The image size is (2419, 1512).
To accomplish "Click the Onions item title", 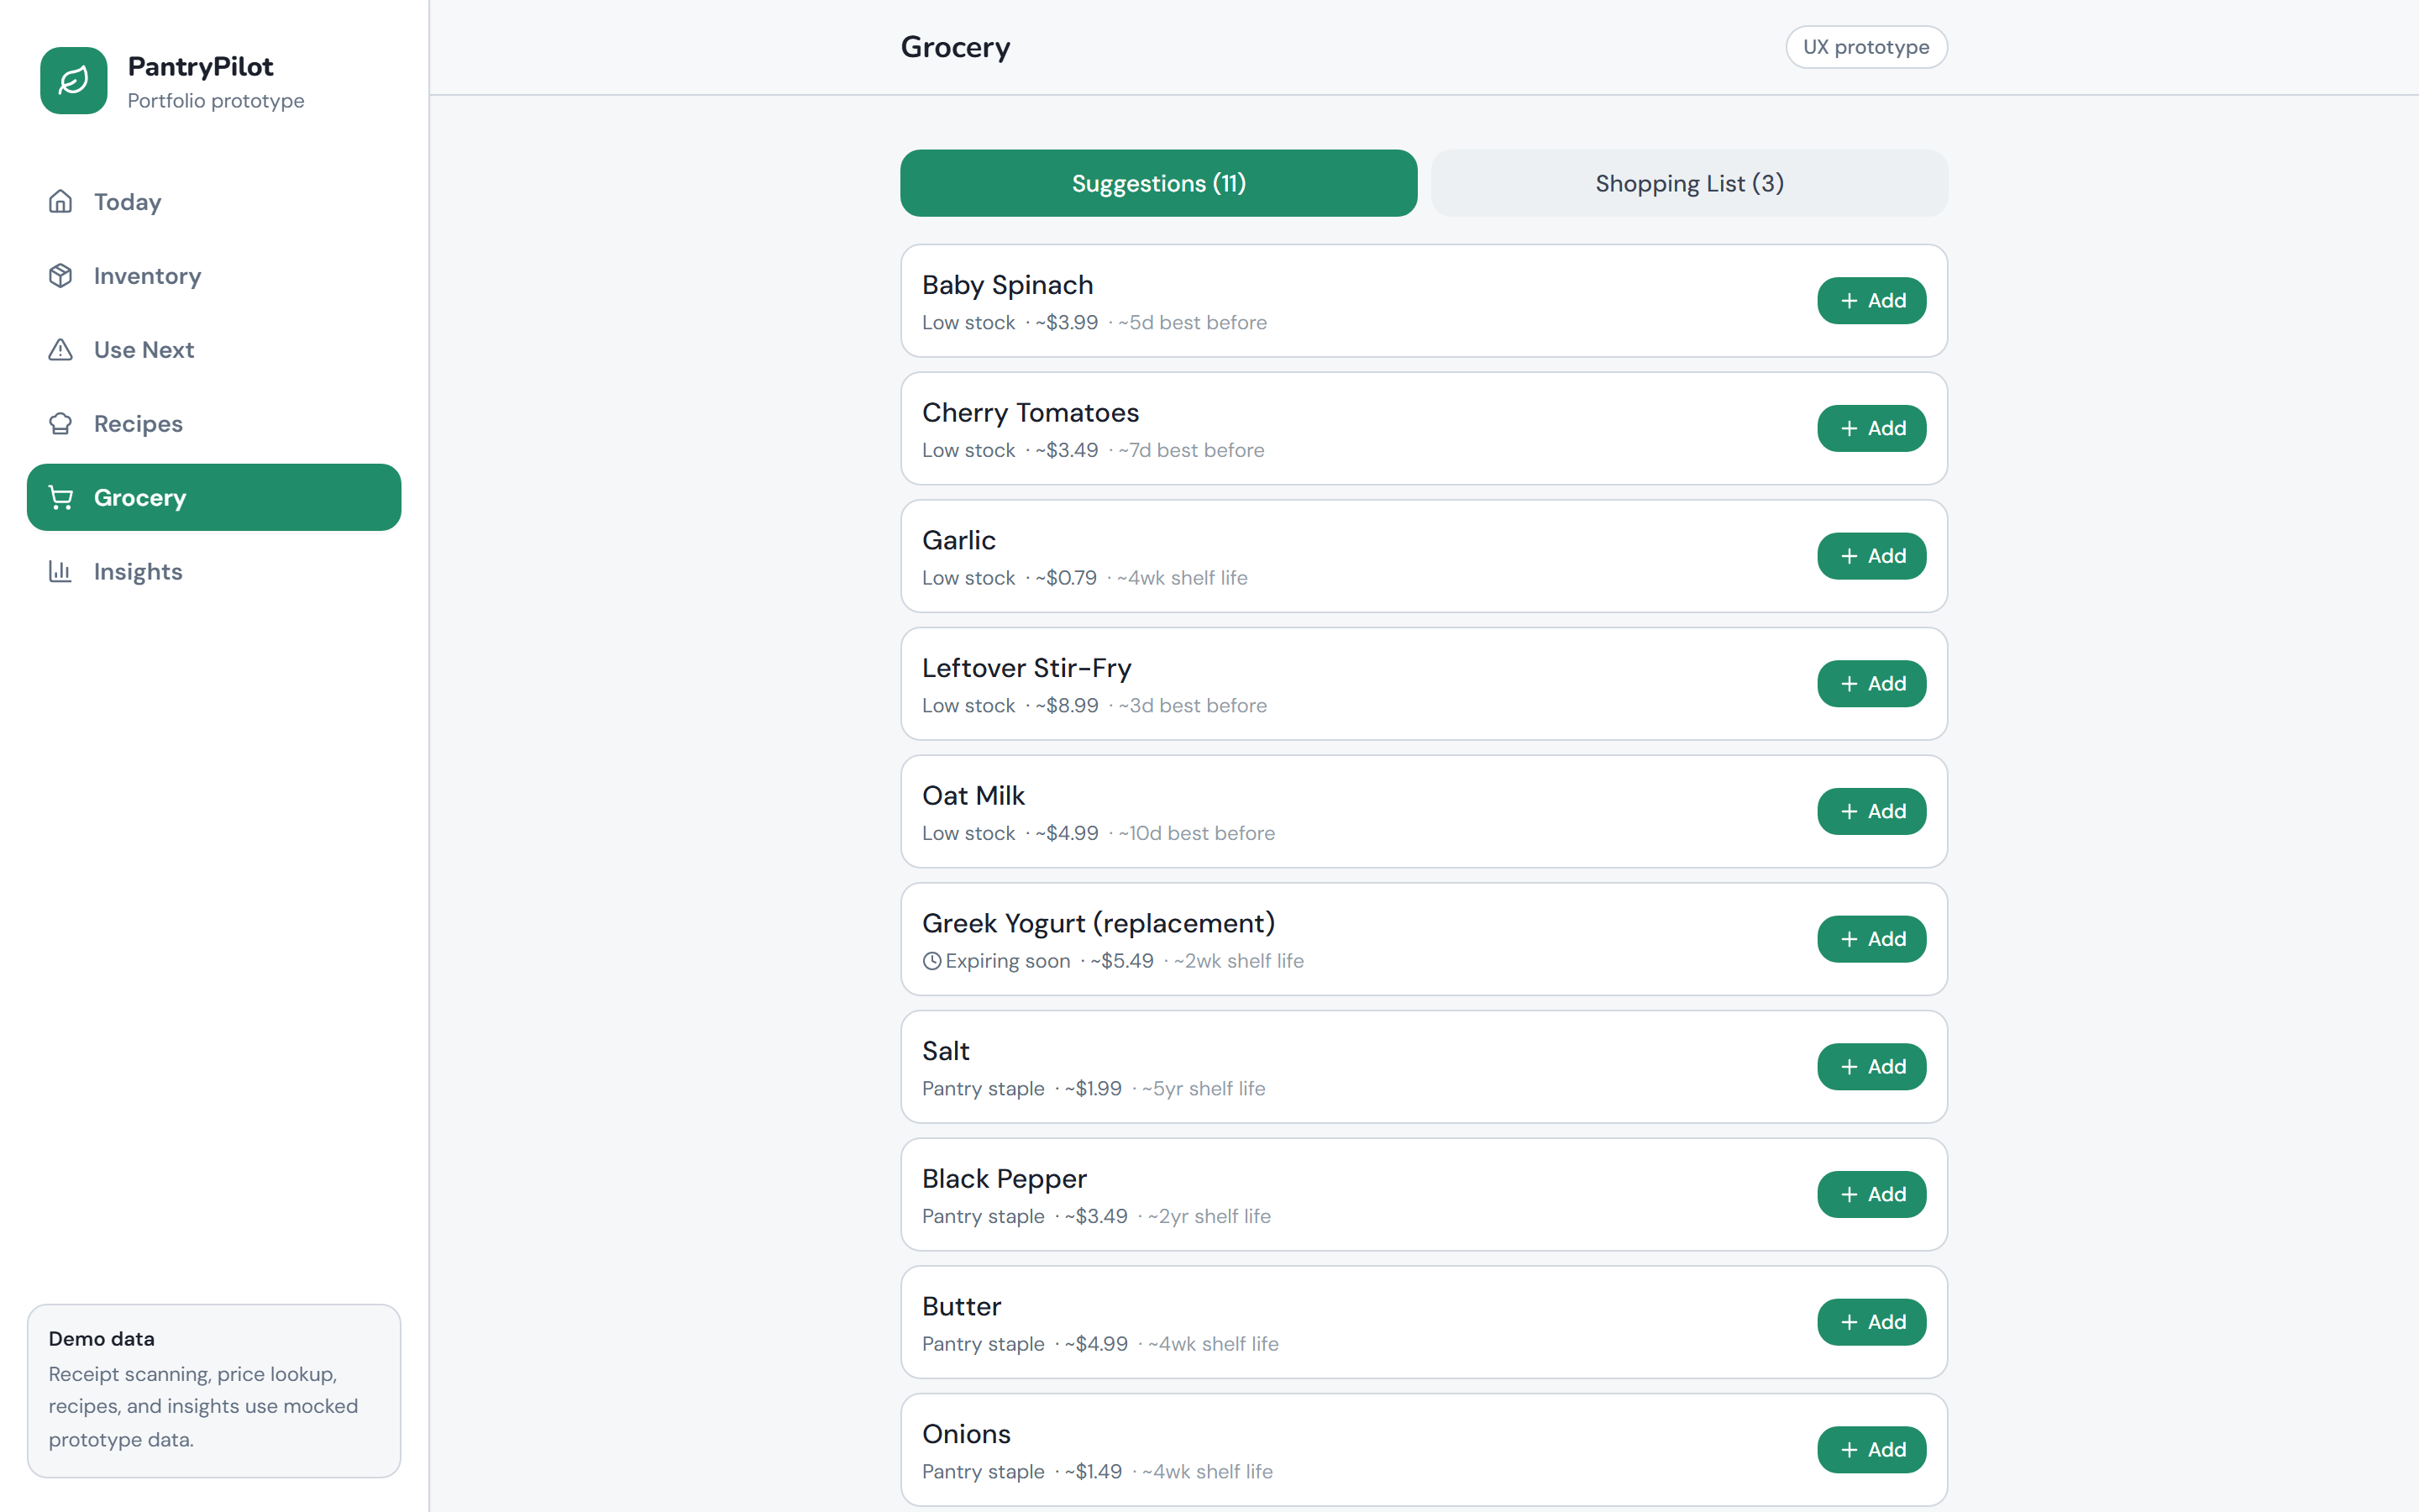I will tap(966, 1434).
